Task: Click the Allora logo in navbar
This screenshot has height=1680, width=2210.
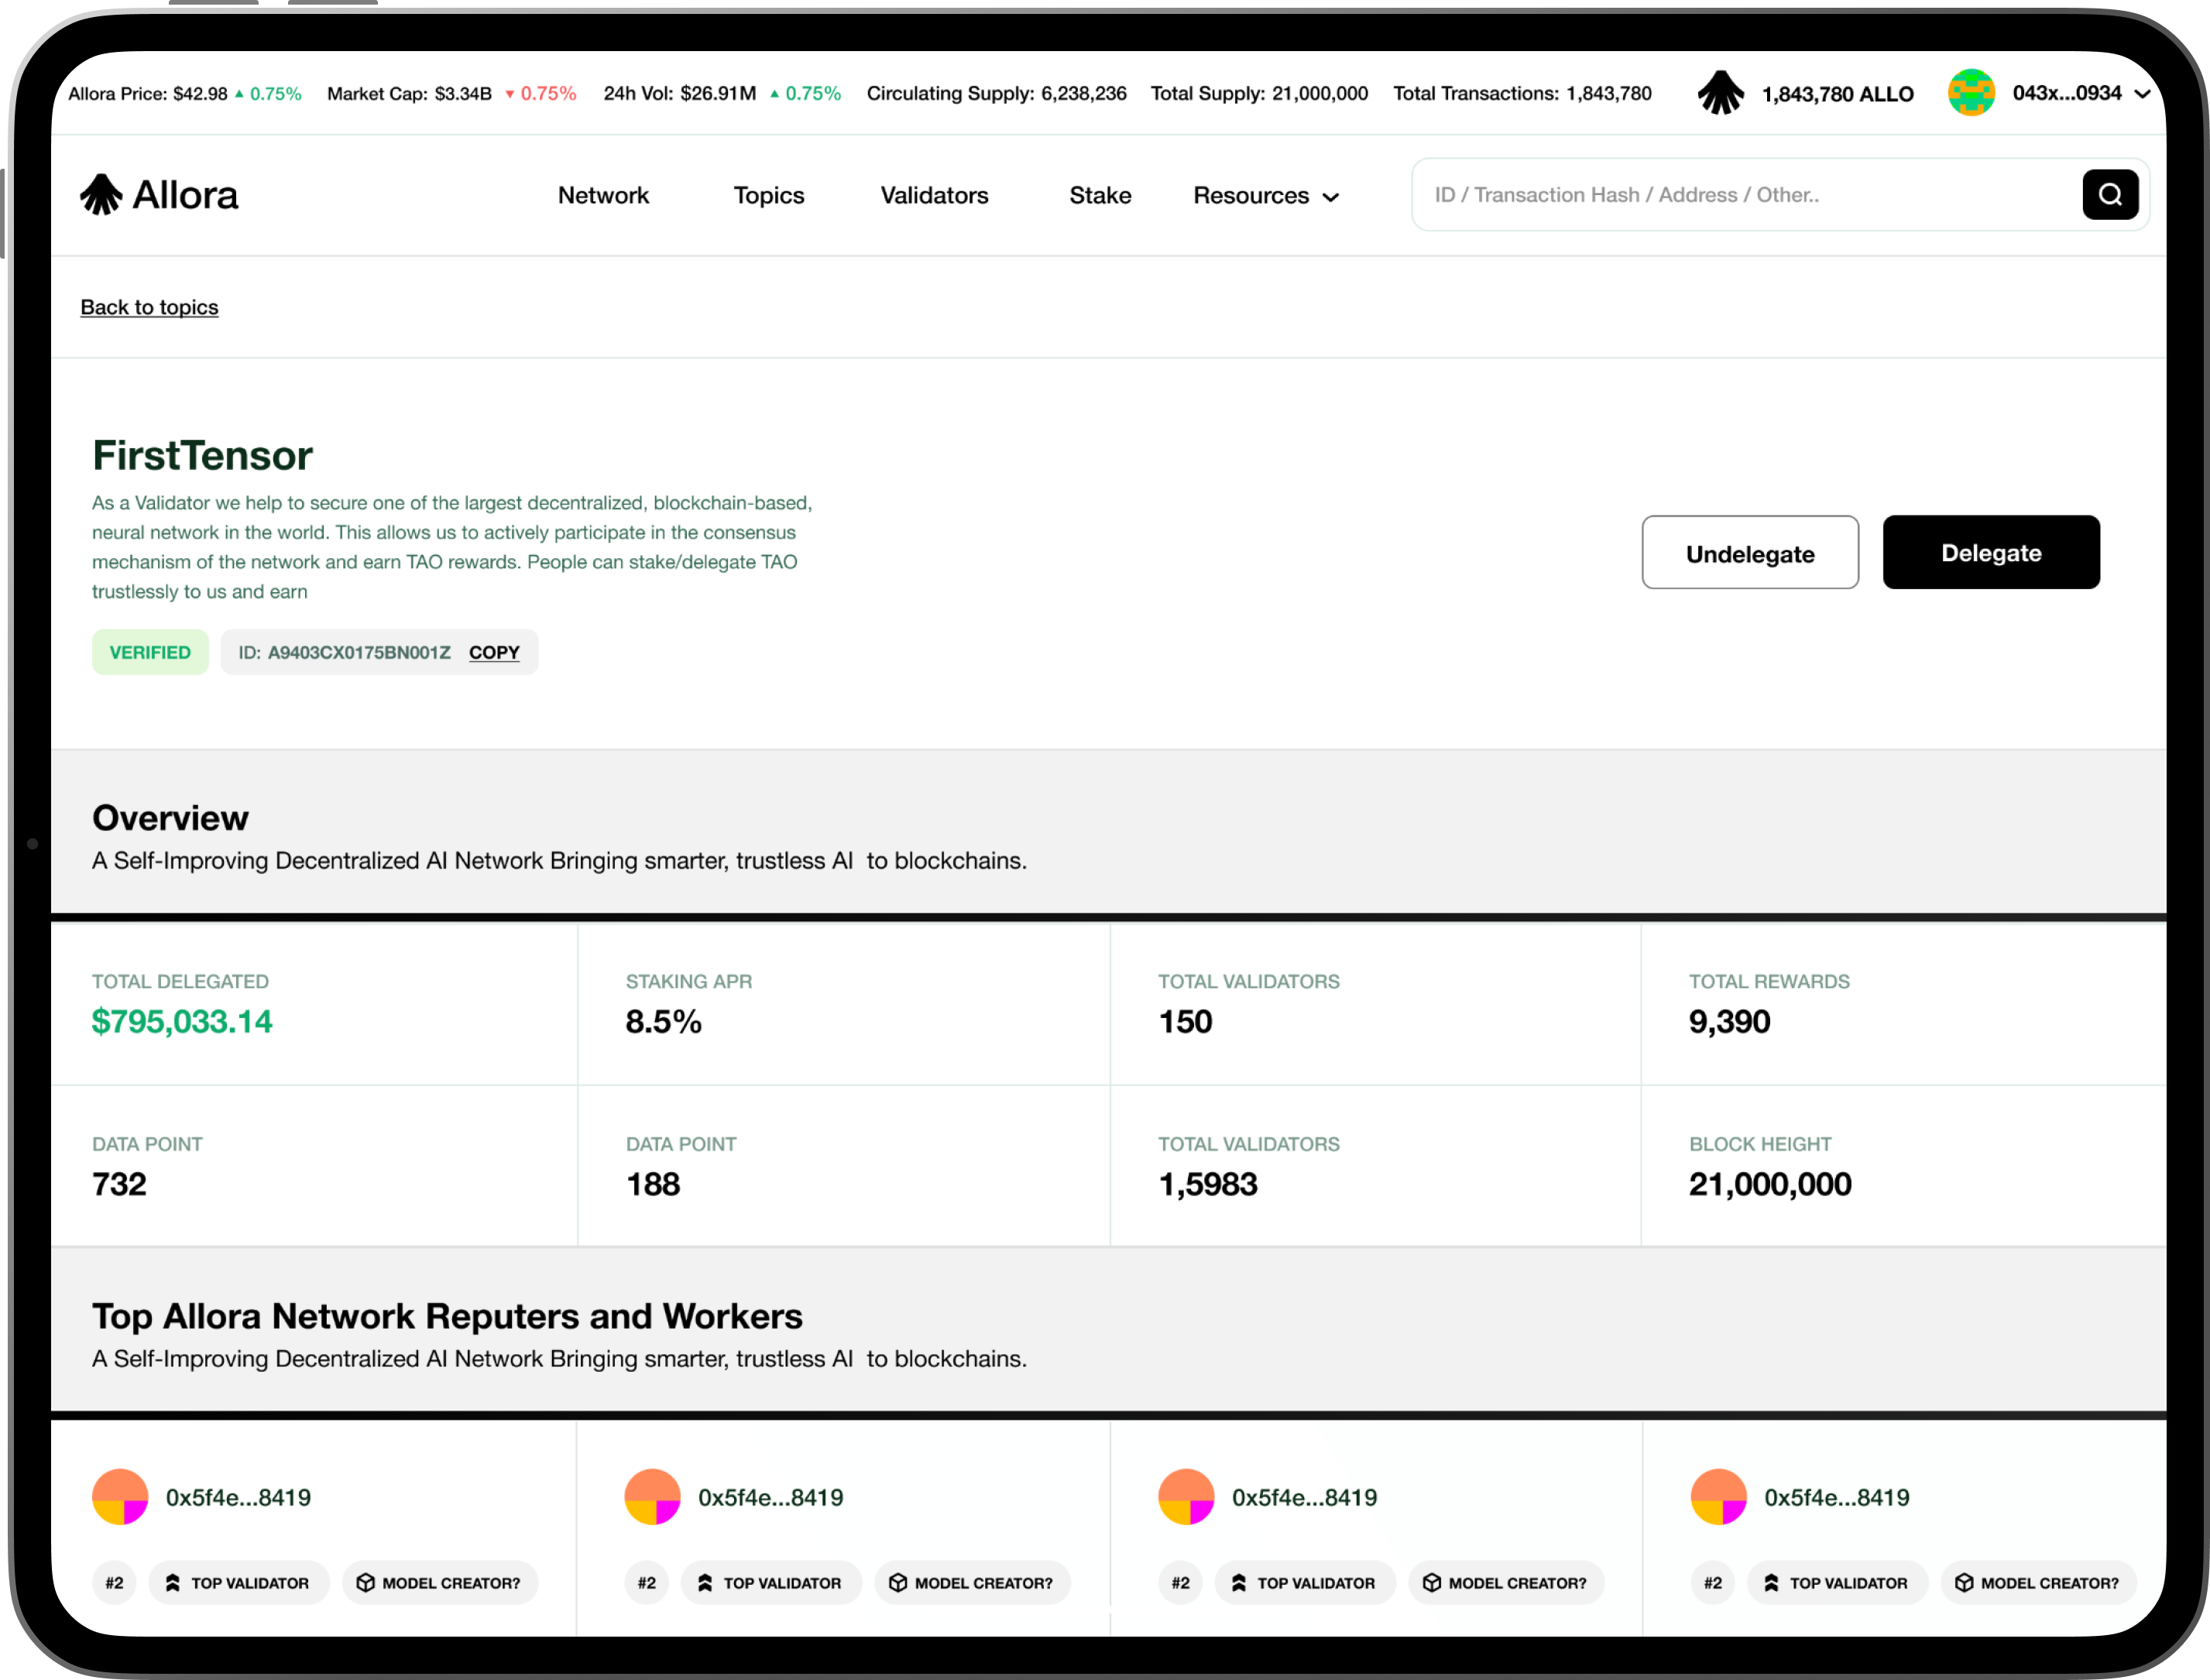Action: coord(159,195)
